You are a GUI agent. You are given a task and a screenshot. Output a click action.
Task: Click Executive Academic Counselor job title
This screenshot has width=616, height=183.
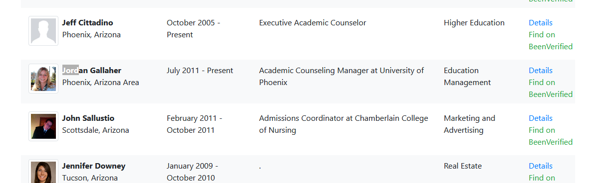(x=312, y=23)
